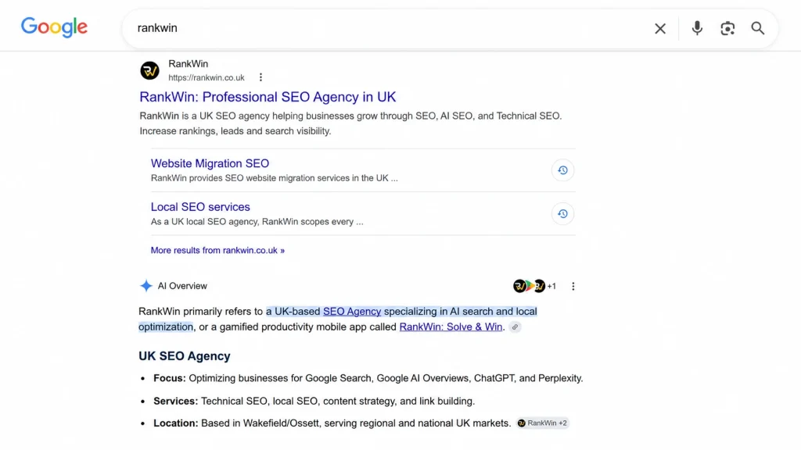
Task: Click the AI Overview sparkle icon
Action: (146, 286)
